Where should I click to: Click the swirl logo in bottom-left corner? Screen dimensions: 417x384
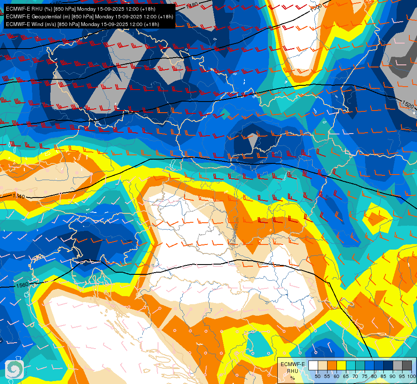coord(14,369)
